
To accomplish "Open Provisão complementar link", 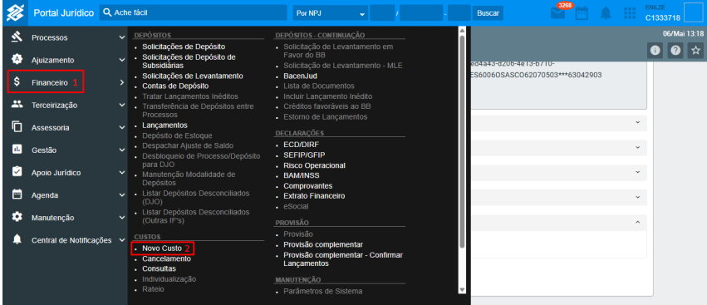I will click(x=323, y=244).
